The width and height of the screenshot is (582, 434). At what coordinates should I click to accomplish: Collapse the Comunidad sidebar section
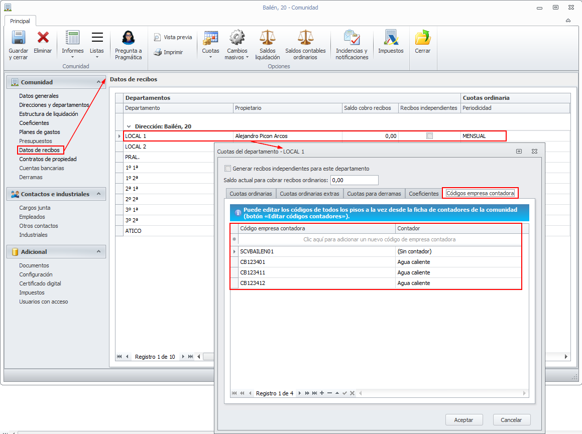coord(99,82)
